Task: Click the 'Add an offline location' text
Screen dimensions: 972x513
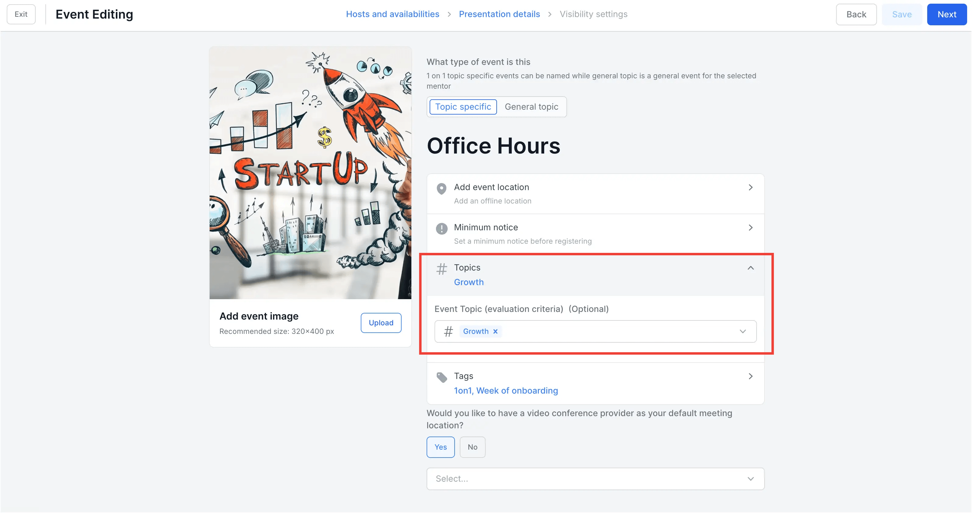Action: 492,201
